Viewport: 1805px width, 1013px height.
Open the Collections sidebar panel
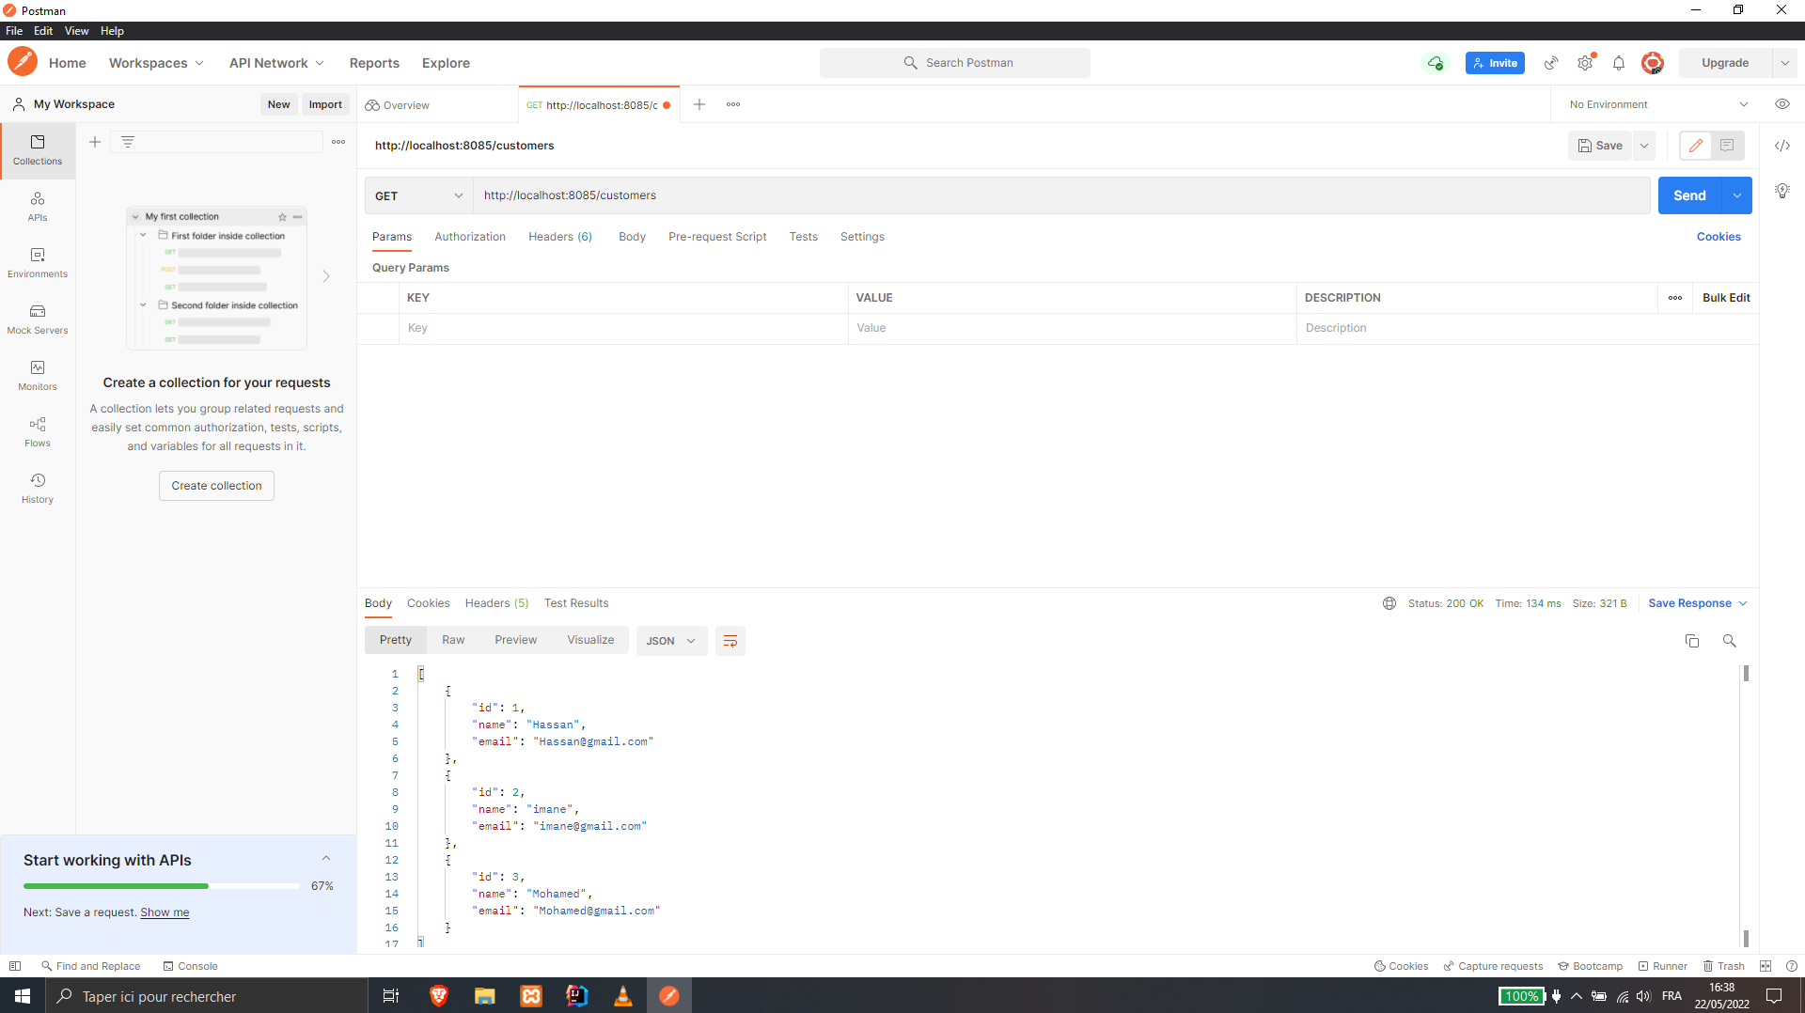[37, 149]
